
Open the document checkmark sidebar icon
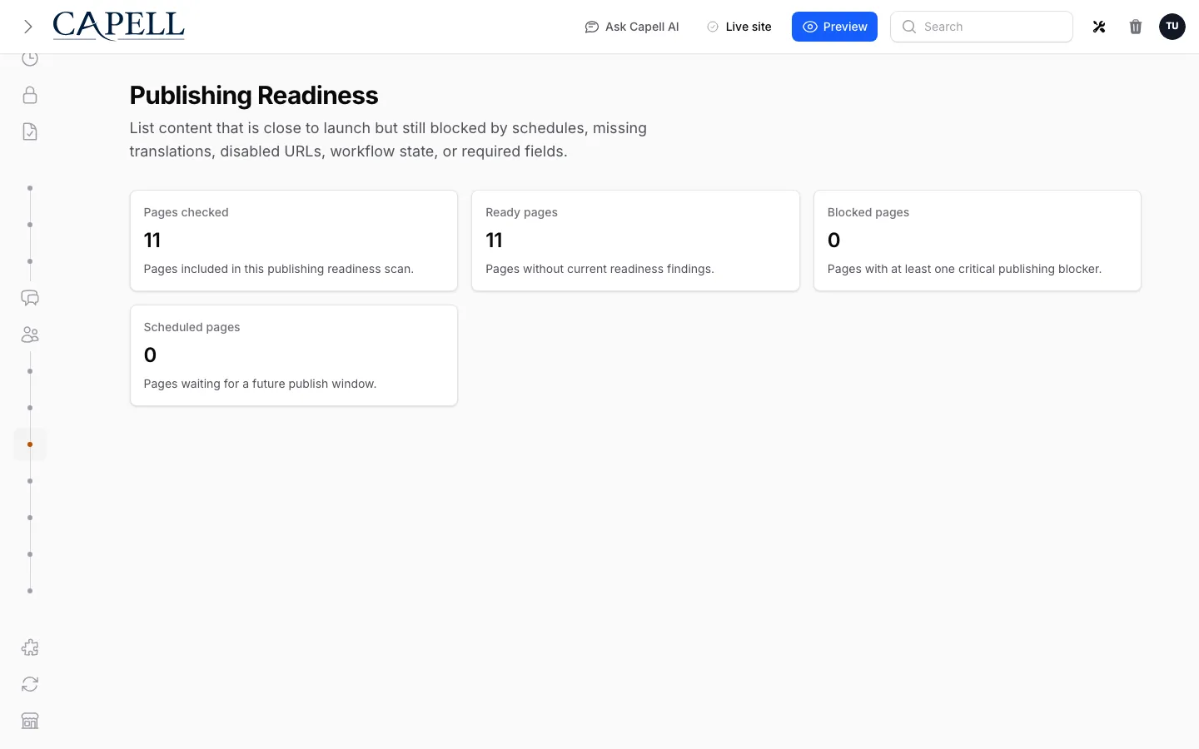point(30,131)
